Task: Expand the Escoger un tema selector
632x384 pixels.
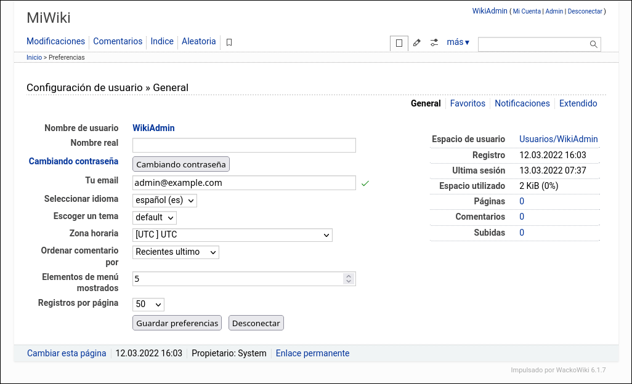Action: pos(155,218)
